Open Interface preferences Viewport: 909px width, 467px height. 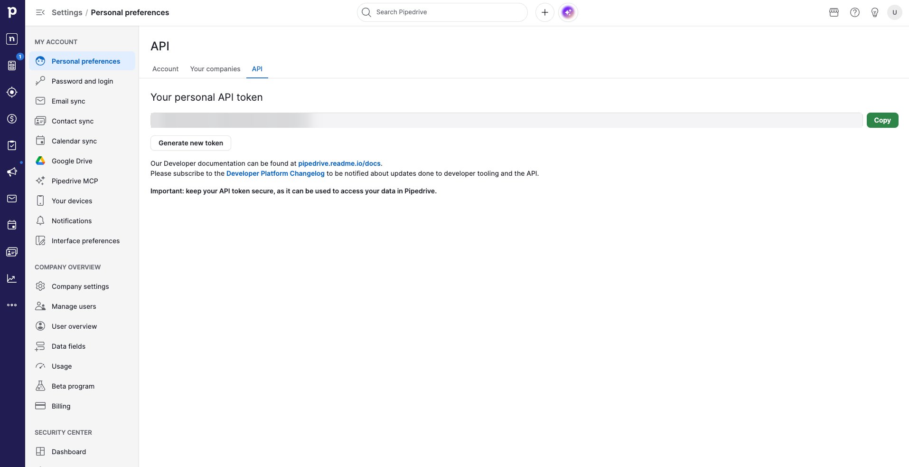click(82, 241)
